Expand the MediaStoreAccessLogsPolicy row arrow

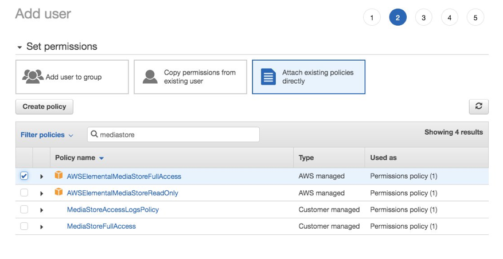[42, 210]
